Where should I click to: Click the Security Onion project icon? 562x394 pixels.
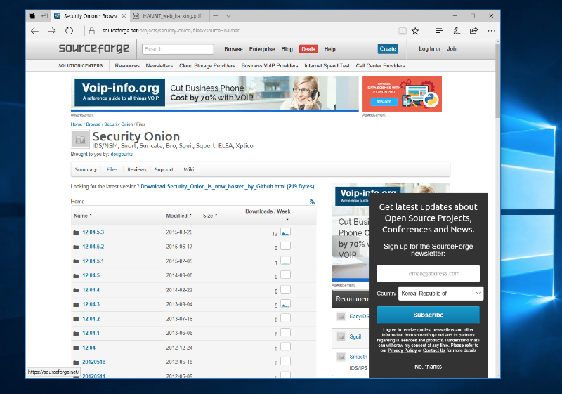(x=80, y=140)
